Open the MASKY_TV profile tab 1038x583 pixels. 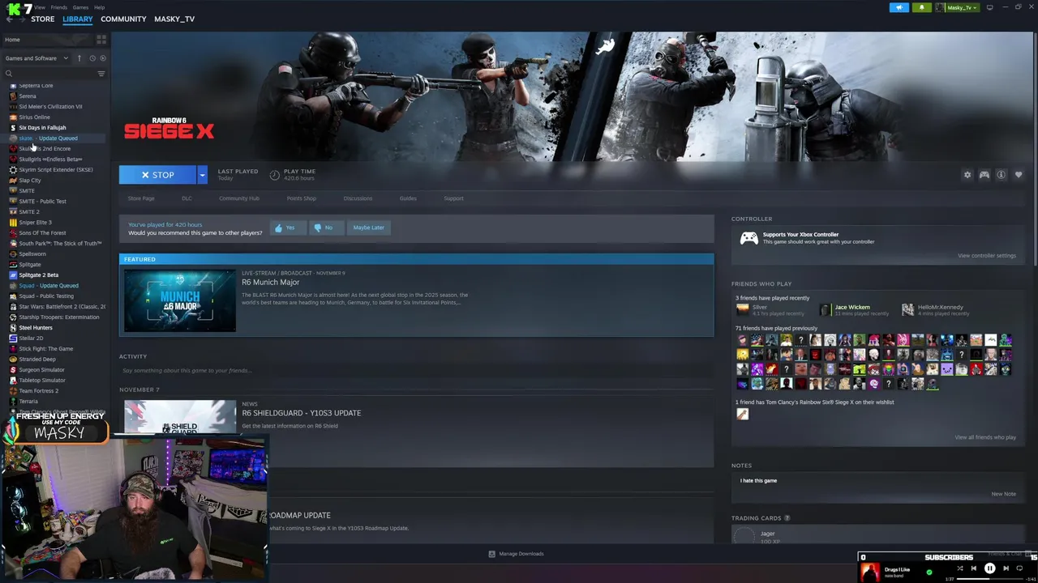(x=174, y=19)
